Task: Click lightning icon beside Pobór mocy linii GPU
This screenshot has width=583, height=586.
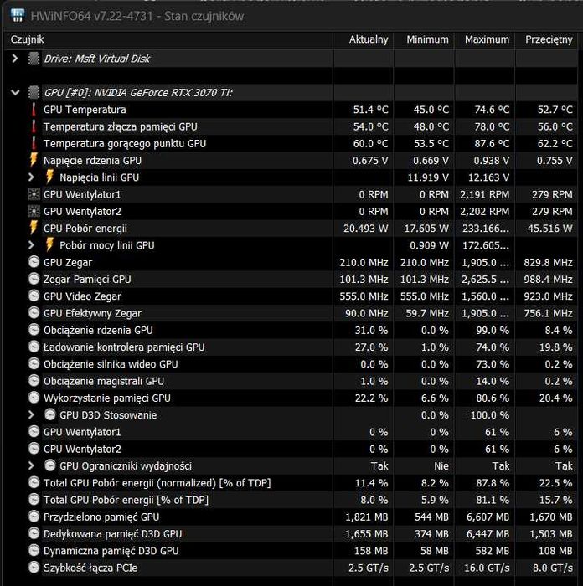Action: [49, 244]
